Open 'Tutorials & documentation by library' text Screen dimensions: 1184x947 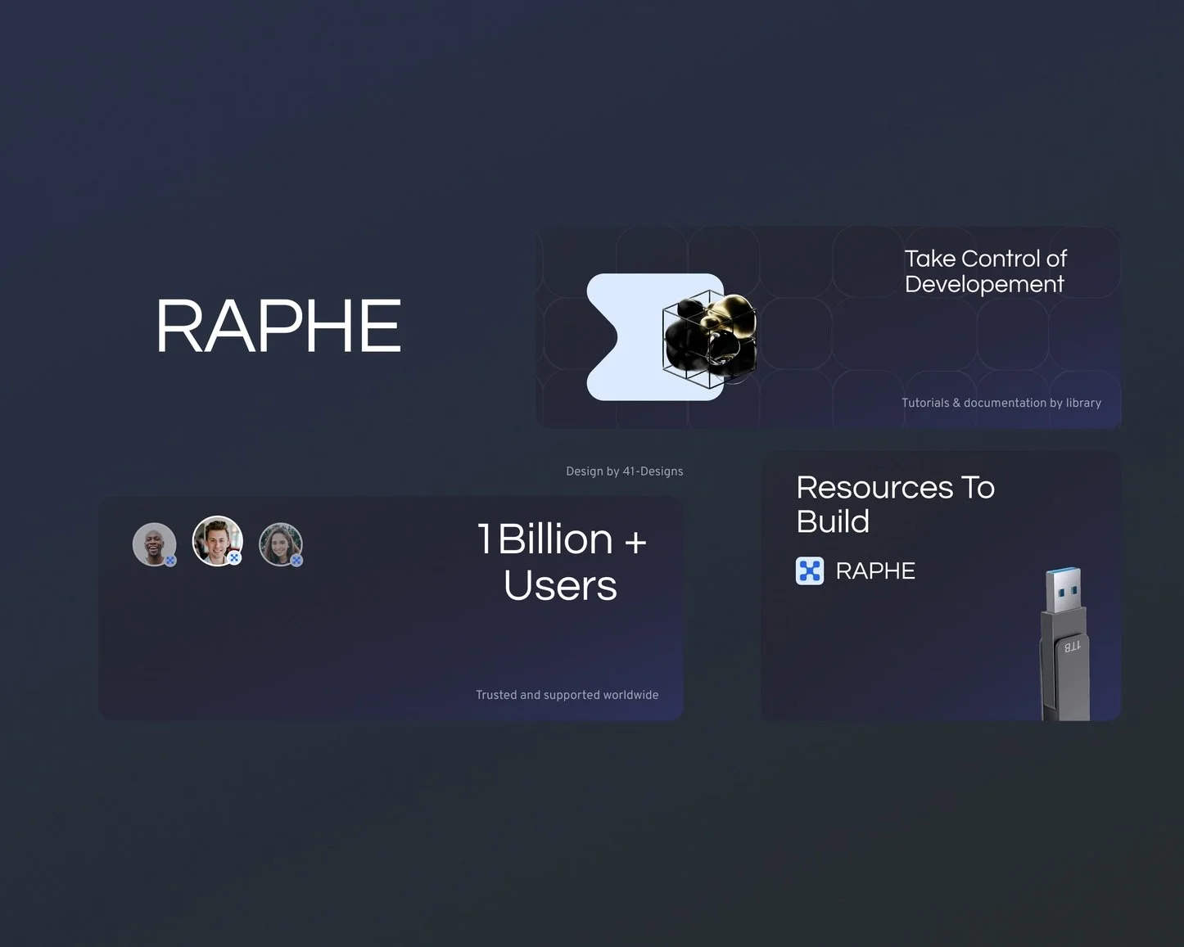(x=1001, y=403)
